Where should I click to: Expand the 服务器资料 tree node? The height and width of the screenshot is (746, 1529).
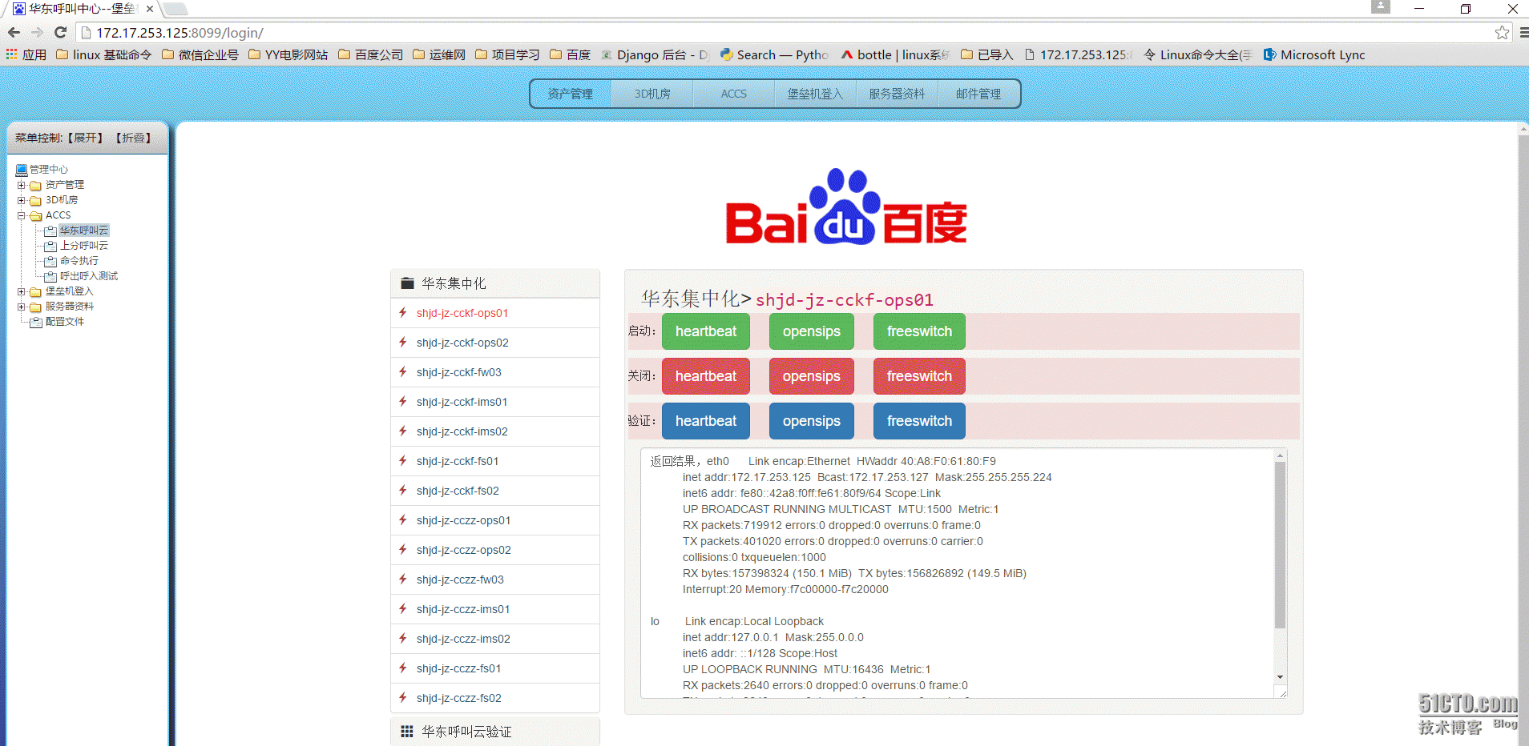click(x=22, y=307)
